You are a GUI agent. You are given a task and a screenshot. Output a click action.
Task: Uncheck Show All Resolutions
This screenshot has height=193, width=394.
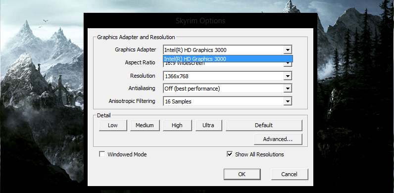click(230, 154)
